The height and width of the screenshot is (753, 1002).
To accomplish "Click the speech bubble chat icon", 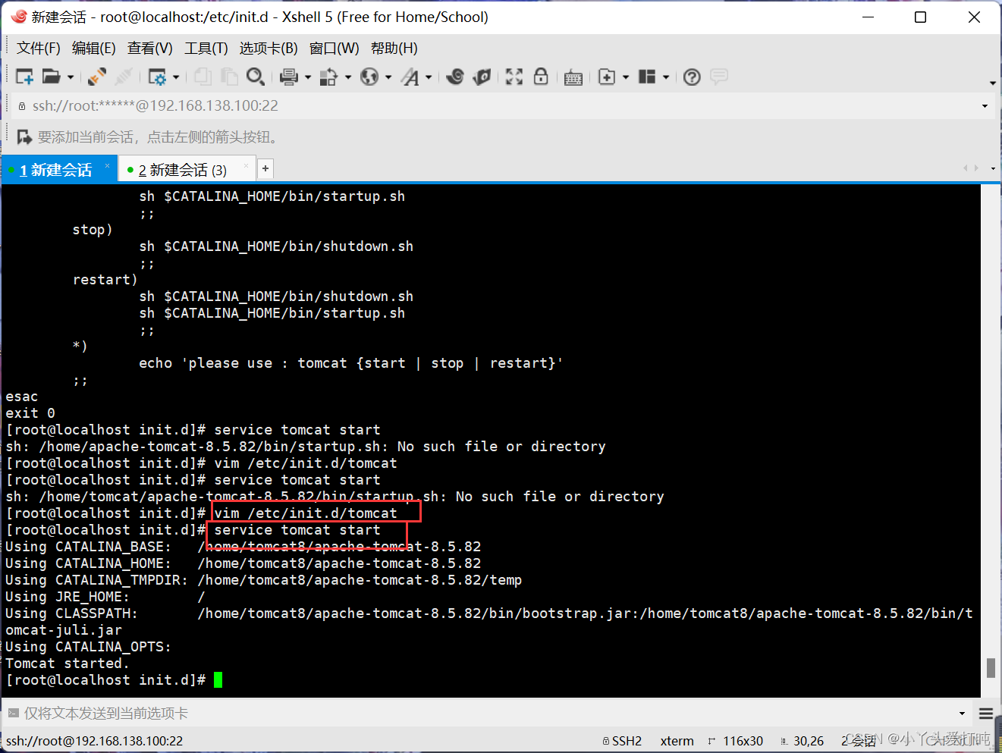I will [x=719, y=77].
